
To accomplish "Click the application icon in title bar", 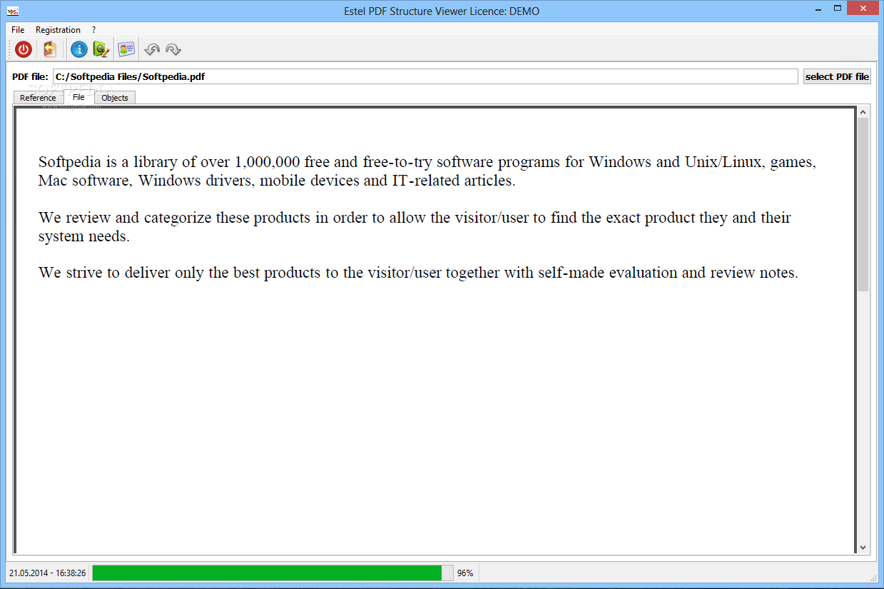I will click(13, 11).
